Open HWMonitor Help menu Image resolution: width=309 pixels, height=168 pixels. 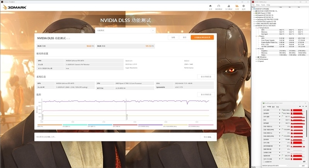pyautogui.click(x=268, y=5)
